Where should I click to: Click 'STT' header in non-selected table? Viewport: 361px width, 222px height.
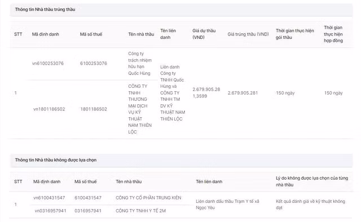point(18,181)
